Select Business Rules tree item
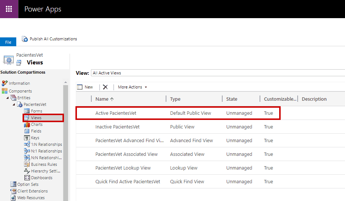The height and width of the screenshot is (201, 345). [x=44, y=164]
